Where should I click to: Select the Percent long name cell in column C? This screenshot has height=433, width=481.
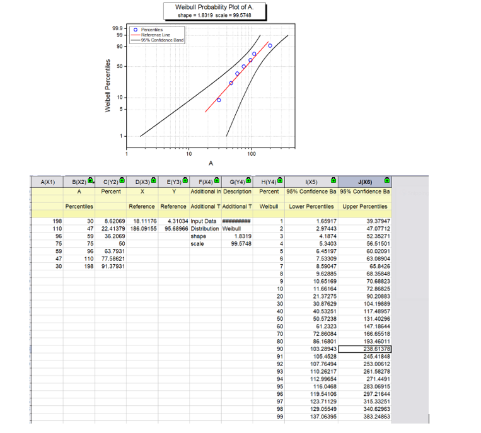click(111, 192)
